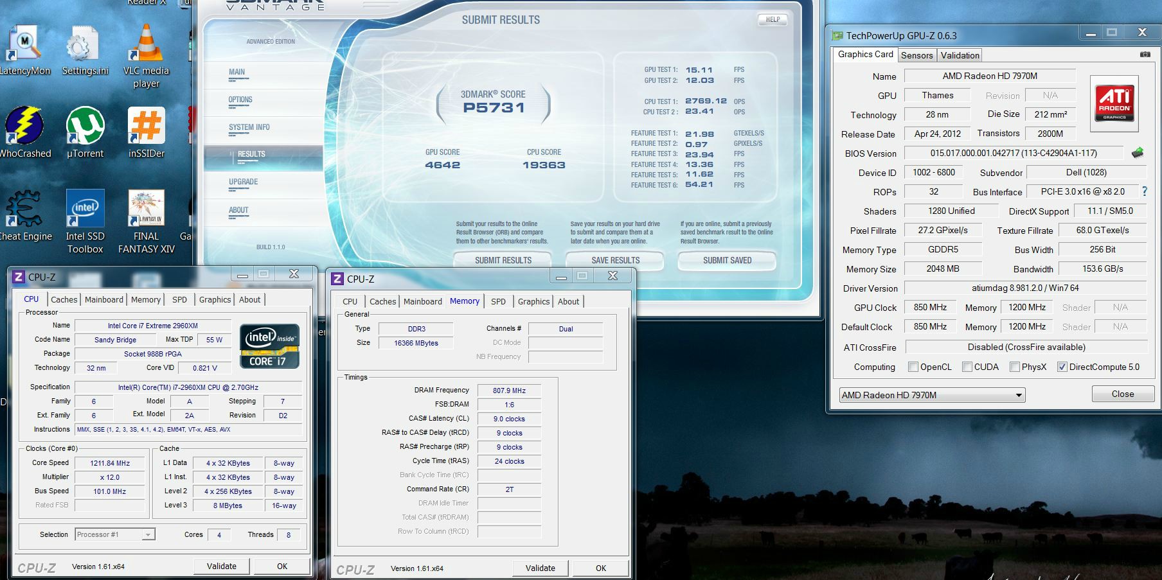The width and height of the screenshot is (1162, 580).
Task: Switch to the Validation tab in GPU-Z
Action: [x=960, y=55]
